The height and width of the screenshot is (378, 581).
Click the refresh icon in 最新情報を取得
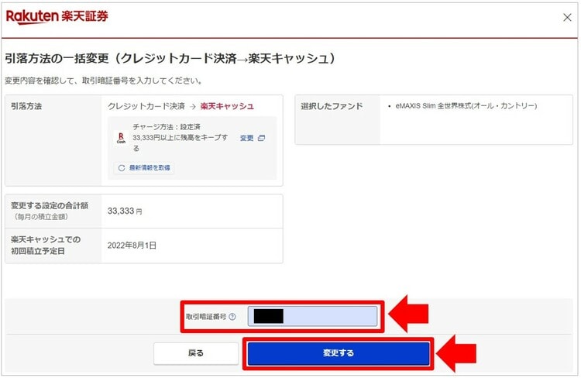(121, 168)
